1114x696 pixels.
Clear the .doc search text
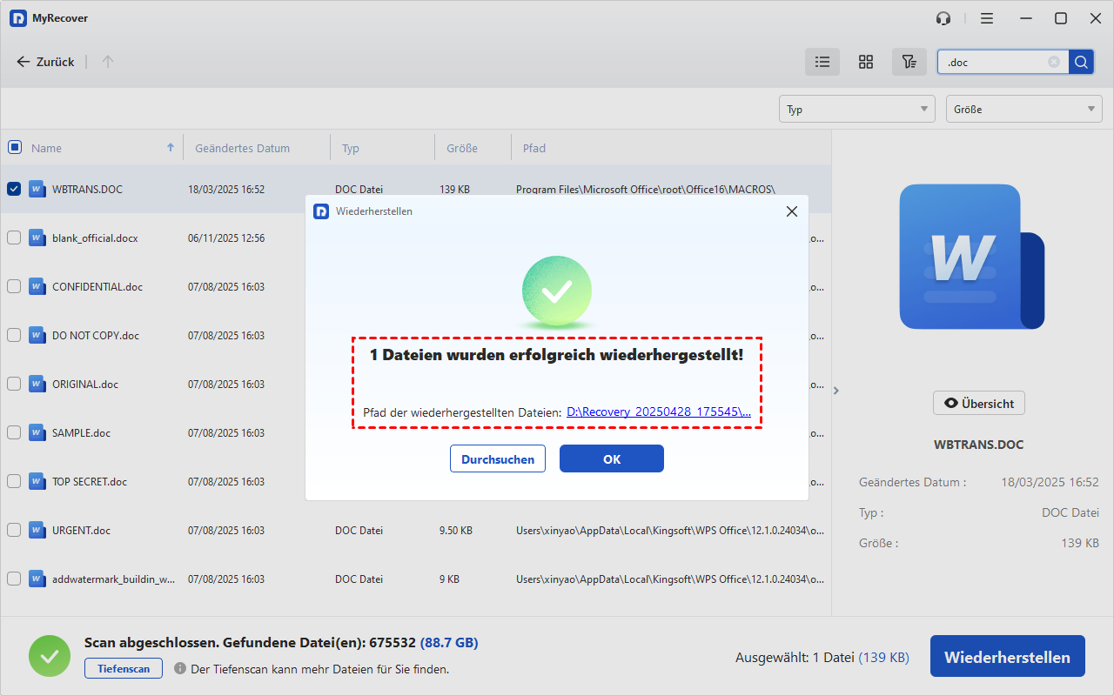coord(1054,62)
